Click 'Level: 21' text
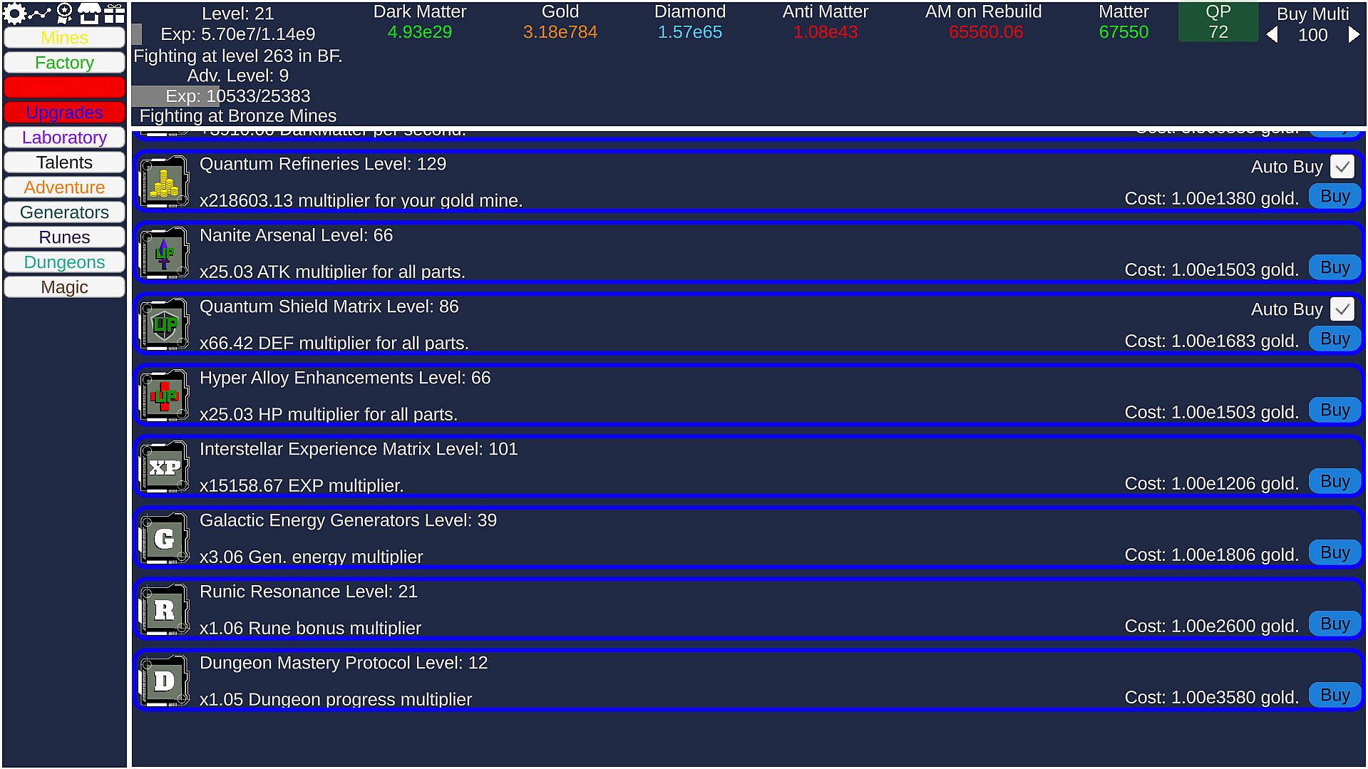The image size is (1368, 769). [237, 14]
